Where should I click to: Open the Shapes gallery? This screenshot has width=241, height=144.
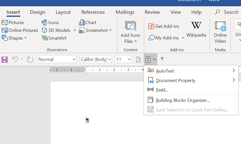14,38
